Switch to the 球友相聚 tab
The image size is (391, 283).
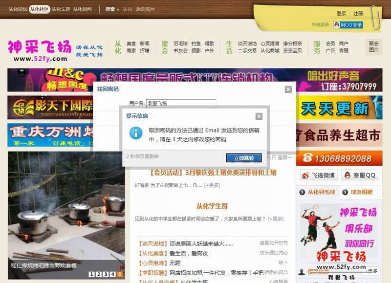[360, 192]
